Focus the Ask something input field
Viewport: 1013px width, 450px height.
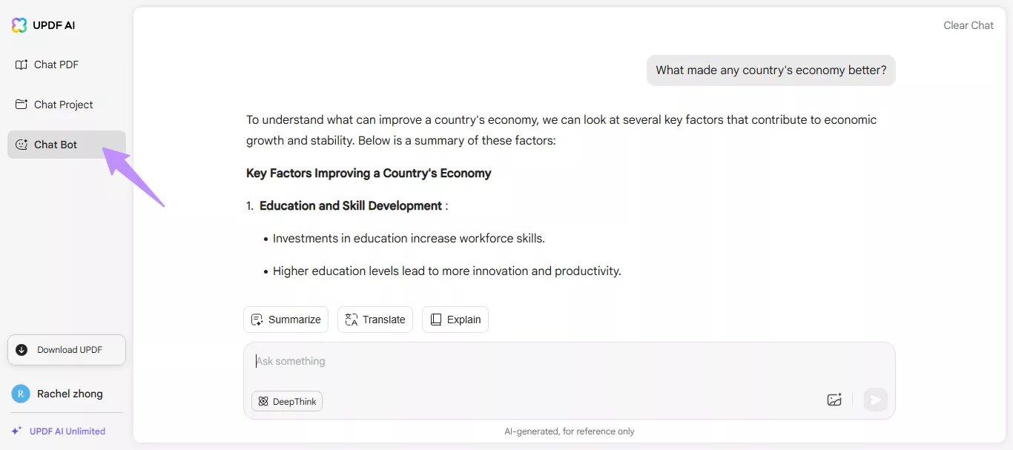click(570, 362)
